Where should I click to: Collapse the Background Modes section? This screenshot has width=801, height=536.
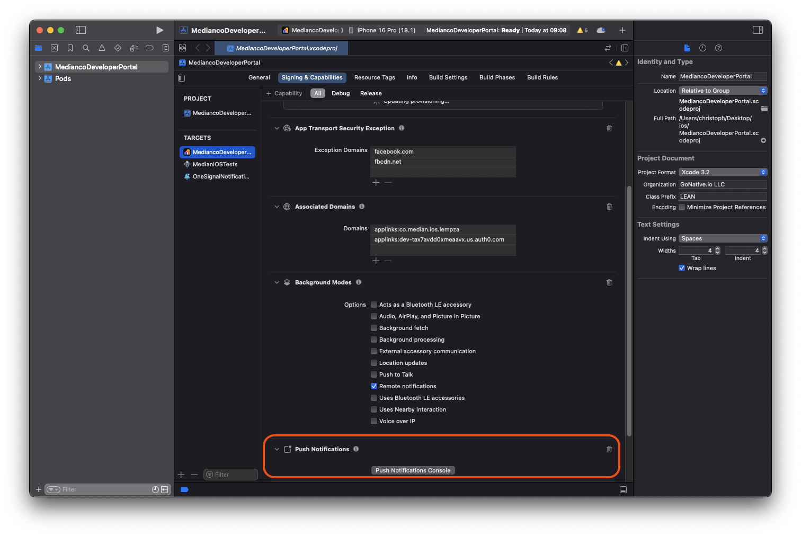pyautogui.click(x=277, y=282)
